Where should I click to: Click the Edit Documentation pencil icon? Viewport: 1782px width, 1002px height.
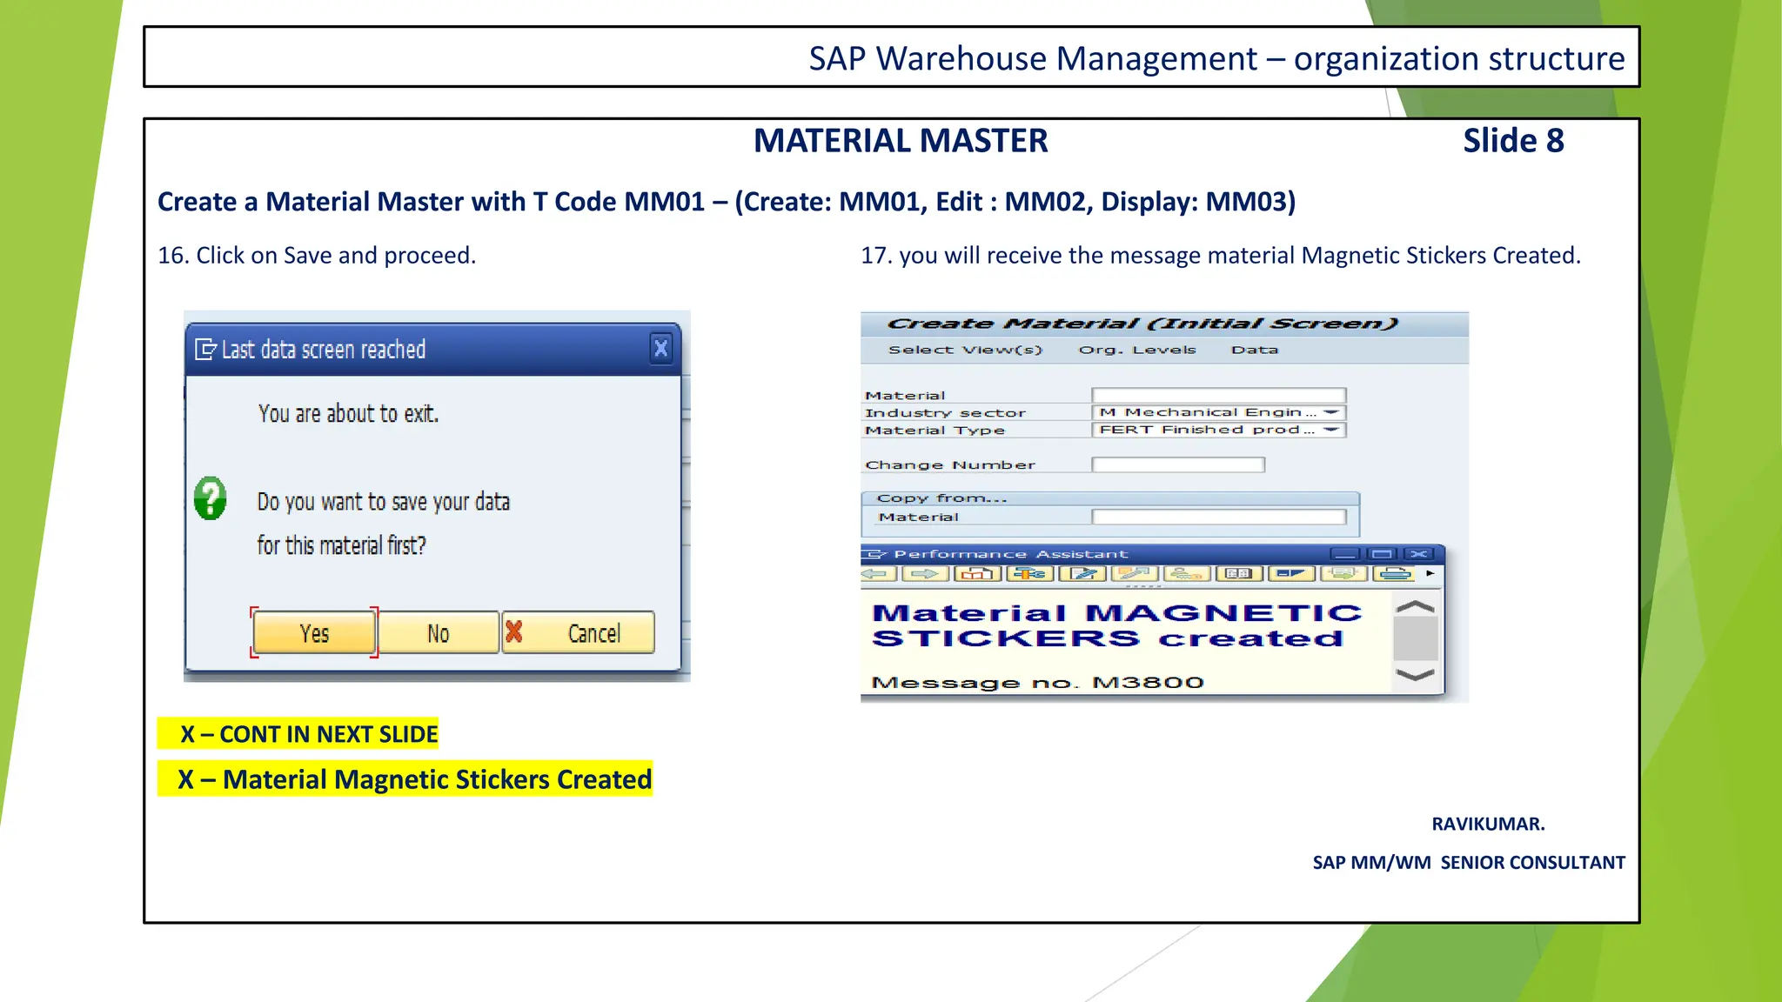[1082, 574]
